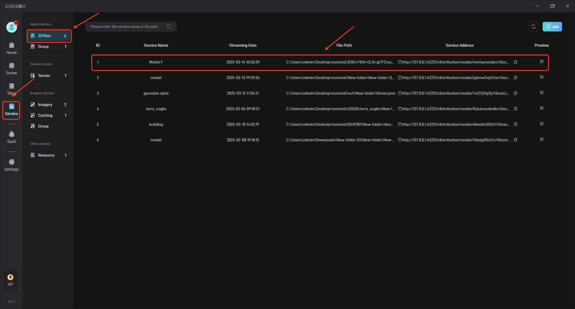This screenshot has height=309, width=575.
Task: Copy service address for gaussian splat
Action: 515,93
